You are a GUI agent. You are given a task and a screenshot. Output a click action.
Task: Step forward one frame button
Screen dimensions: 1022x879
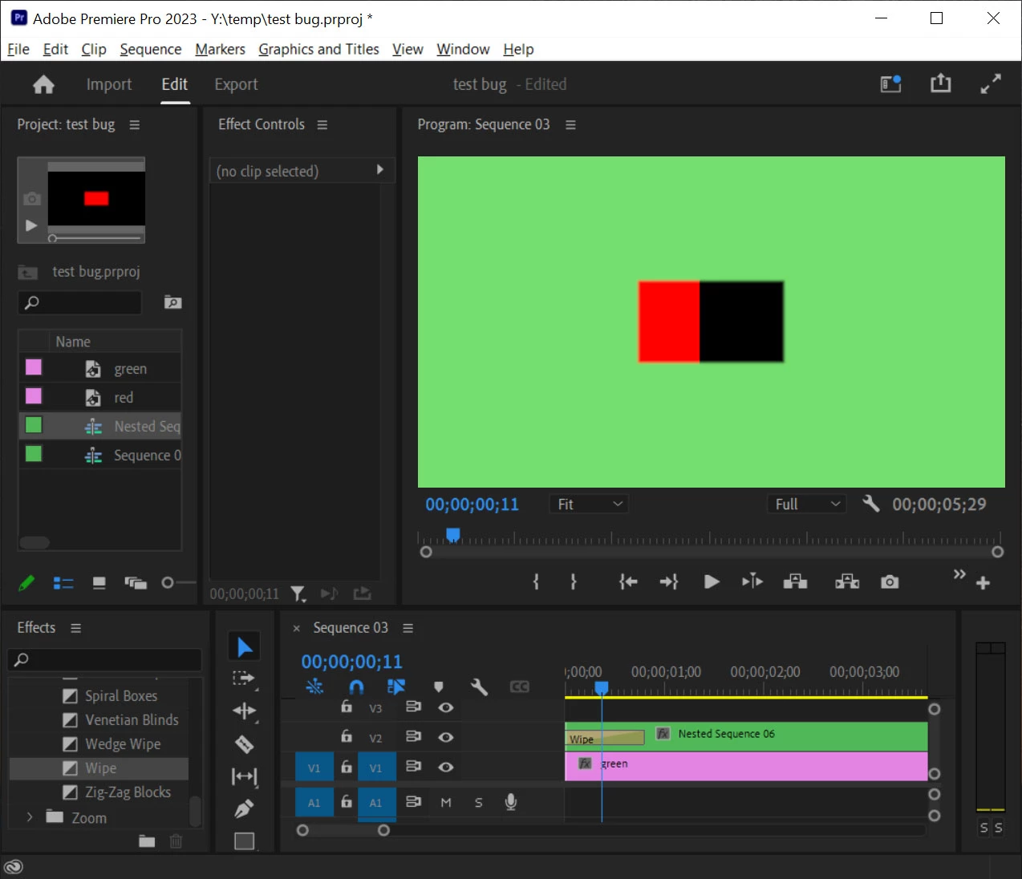pyautogui.click(x=752, y=581)
